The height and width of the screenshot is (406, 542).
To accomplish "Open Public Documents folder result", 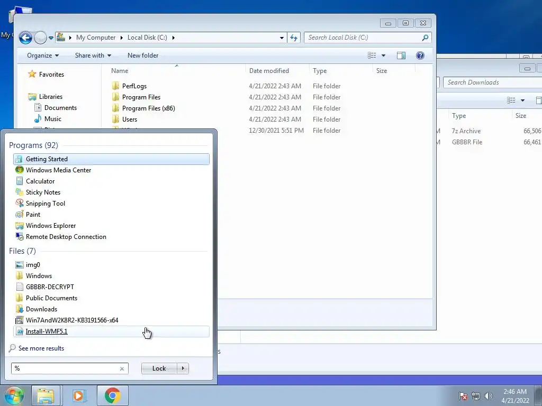I will [111, 298].
